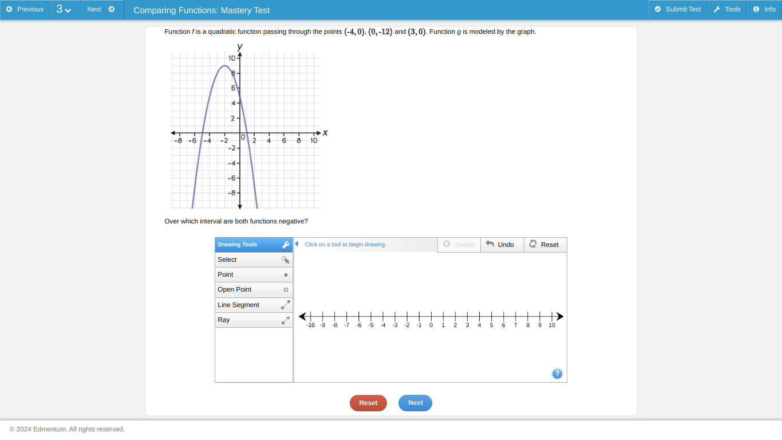The image size is (782, 440).
Task: Click the question text about negative interval
Action: (x=236, y=221)
